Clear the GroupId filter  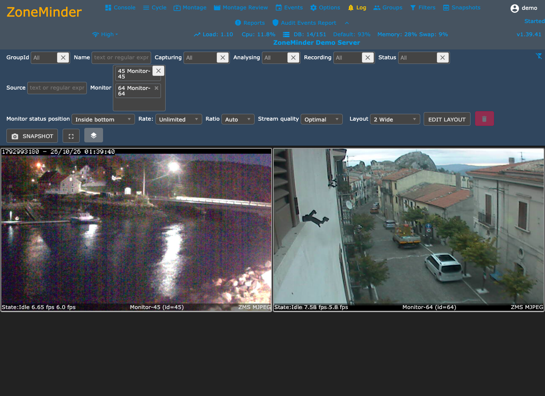coord(63,58)
